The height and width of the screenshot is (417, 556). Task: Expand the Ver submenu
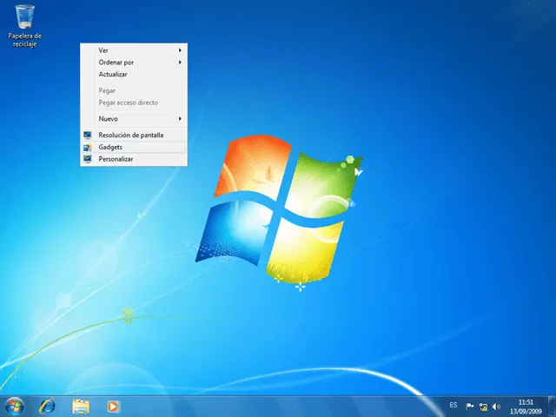134,50
